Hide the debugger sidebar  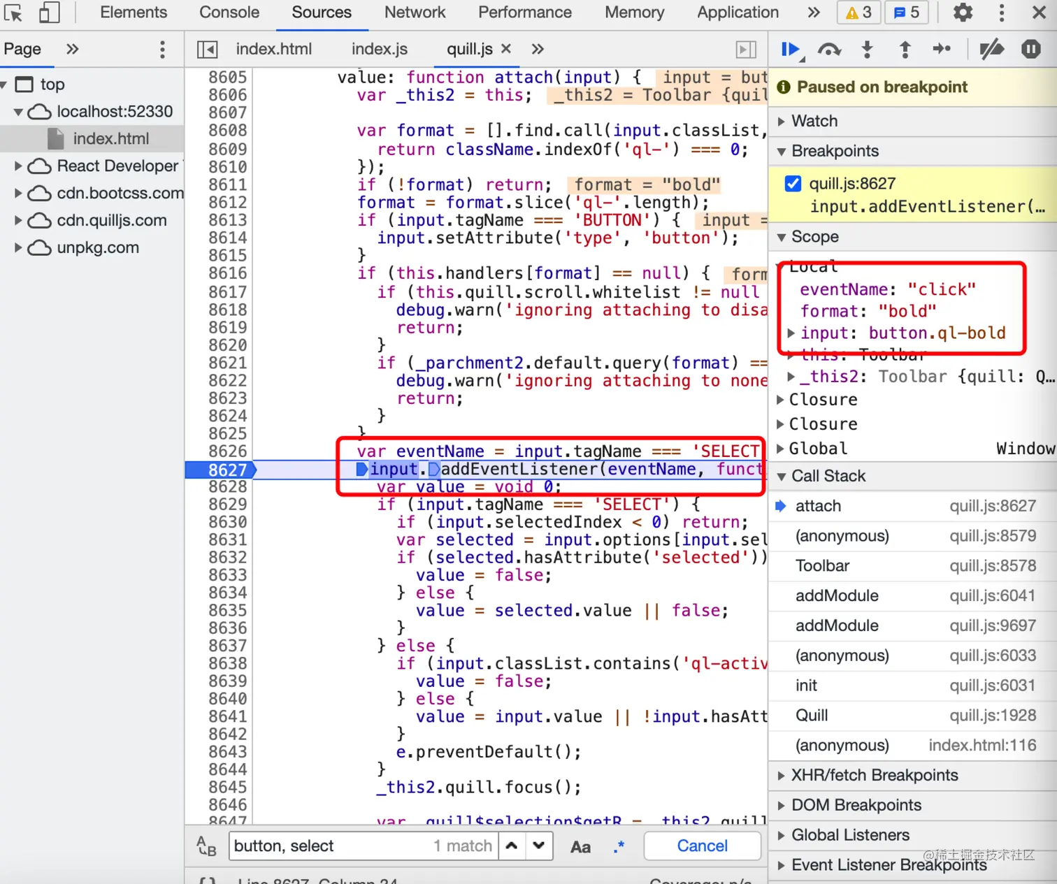coord(746,50)
